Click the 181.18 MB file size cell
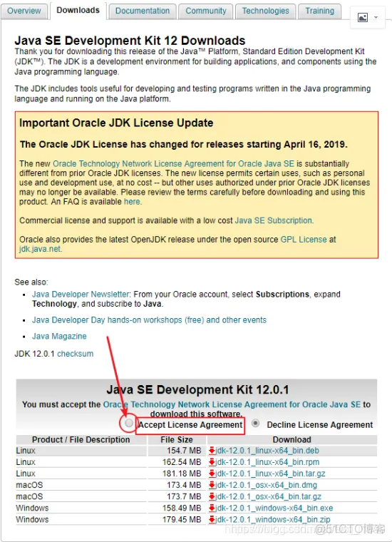The image size is (392, 542). coord(177,474)
